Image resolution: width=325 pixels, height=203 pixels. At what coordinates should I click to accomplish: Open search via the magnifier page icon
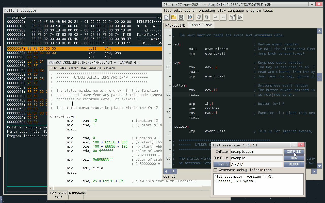[190, 17]
